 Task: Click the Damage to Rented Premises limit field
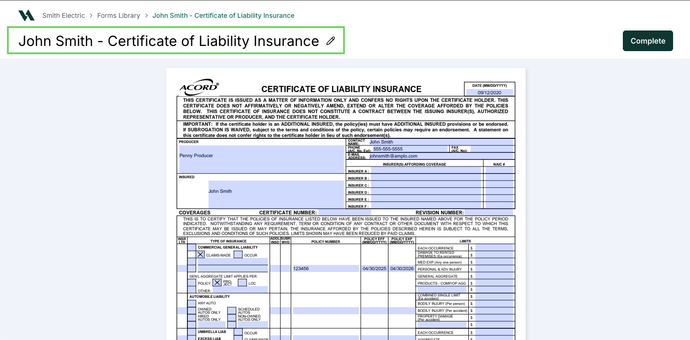(x=494, y=255)
